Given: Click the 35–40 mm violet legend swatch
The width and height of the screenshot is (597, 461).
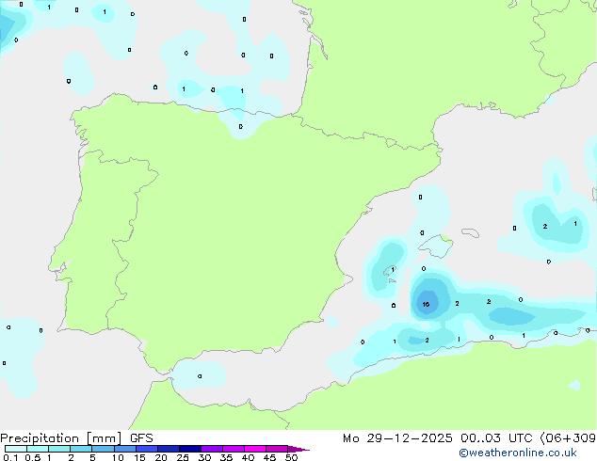Looking at the screenshot, I should pyautogui.click(x=234, y=449).
